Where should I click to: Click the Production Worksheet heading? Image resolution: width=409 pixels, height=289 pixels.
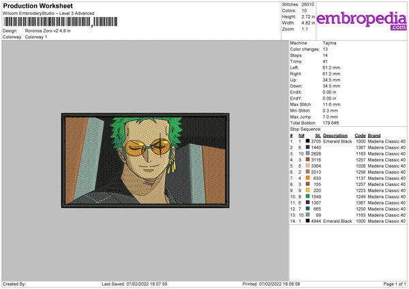(x=37, y=5)
